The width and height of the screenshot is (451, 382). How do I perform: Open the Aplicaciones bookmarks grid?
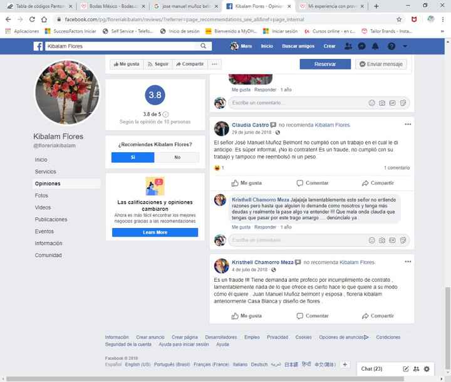[x=22, y=31]
